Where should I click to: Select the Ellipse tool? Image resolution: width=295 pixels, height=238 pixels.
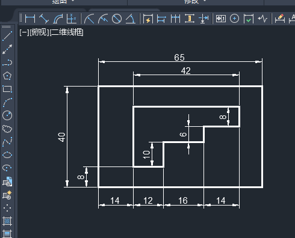tap(7, 155)
